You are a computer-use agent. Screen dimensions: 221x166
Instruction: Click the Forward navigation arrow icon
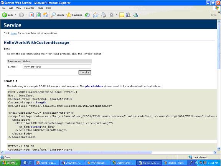click(21, 15)
